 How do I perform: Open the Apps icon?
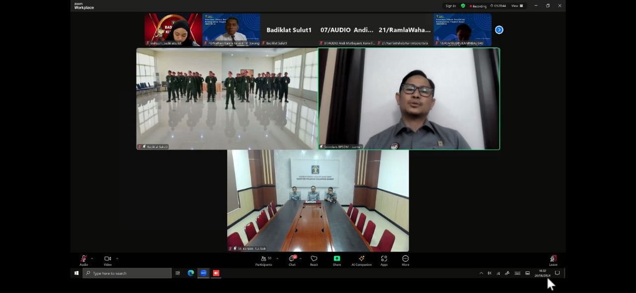(x=384, y=259)
